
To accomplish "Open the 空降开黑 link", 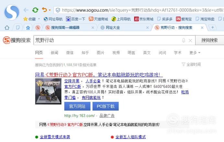I will 72,81.
